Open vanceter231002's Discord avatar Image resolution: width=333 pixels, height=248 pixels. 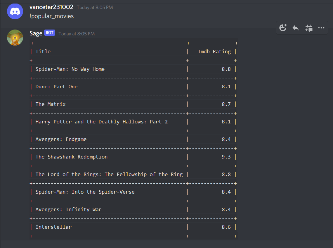(15, 11)
